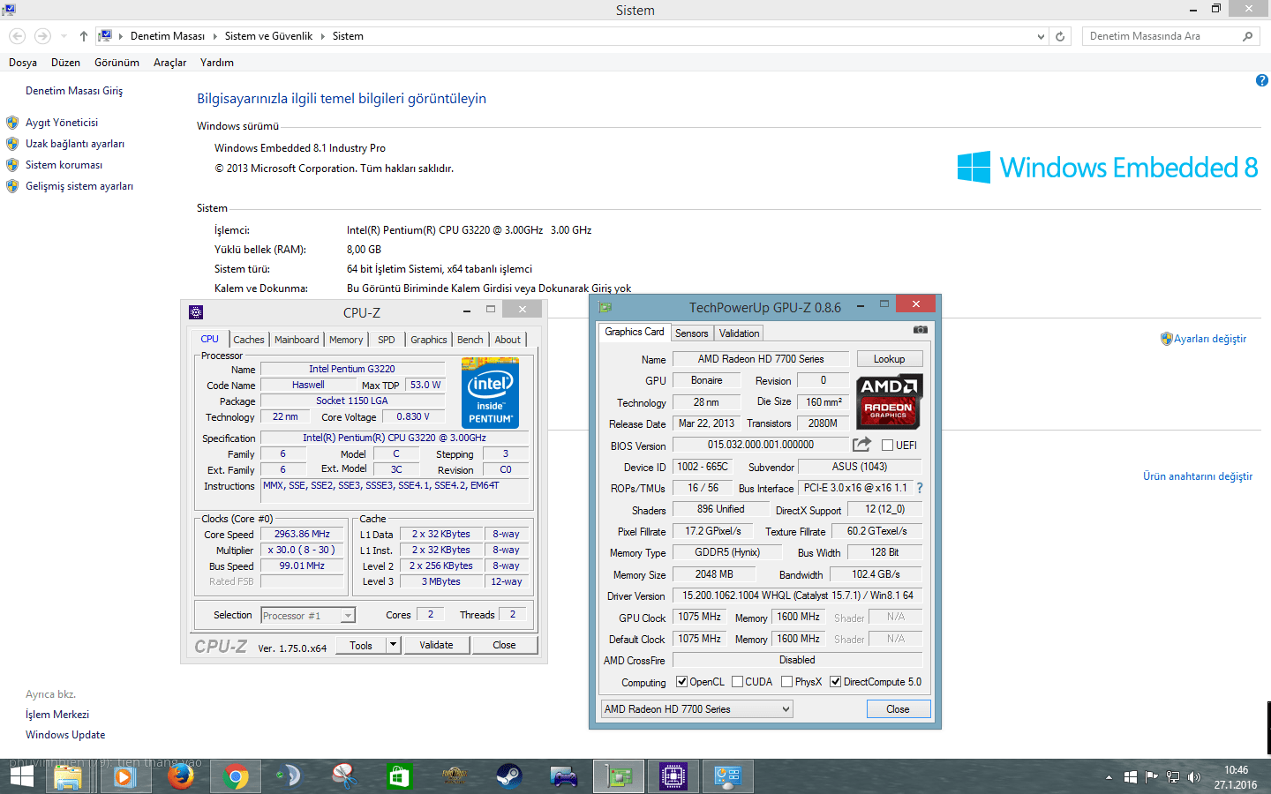The height and width of the screenshot is (794, 1271).
Task: Switch to the Mainboard tab in CPU-Z
Action: tap(297, 340)
